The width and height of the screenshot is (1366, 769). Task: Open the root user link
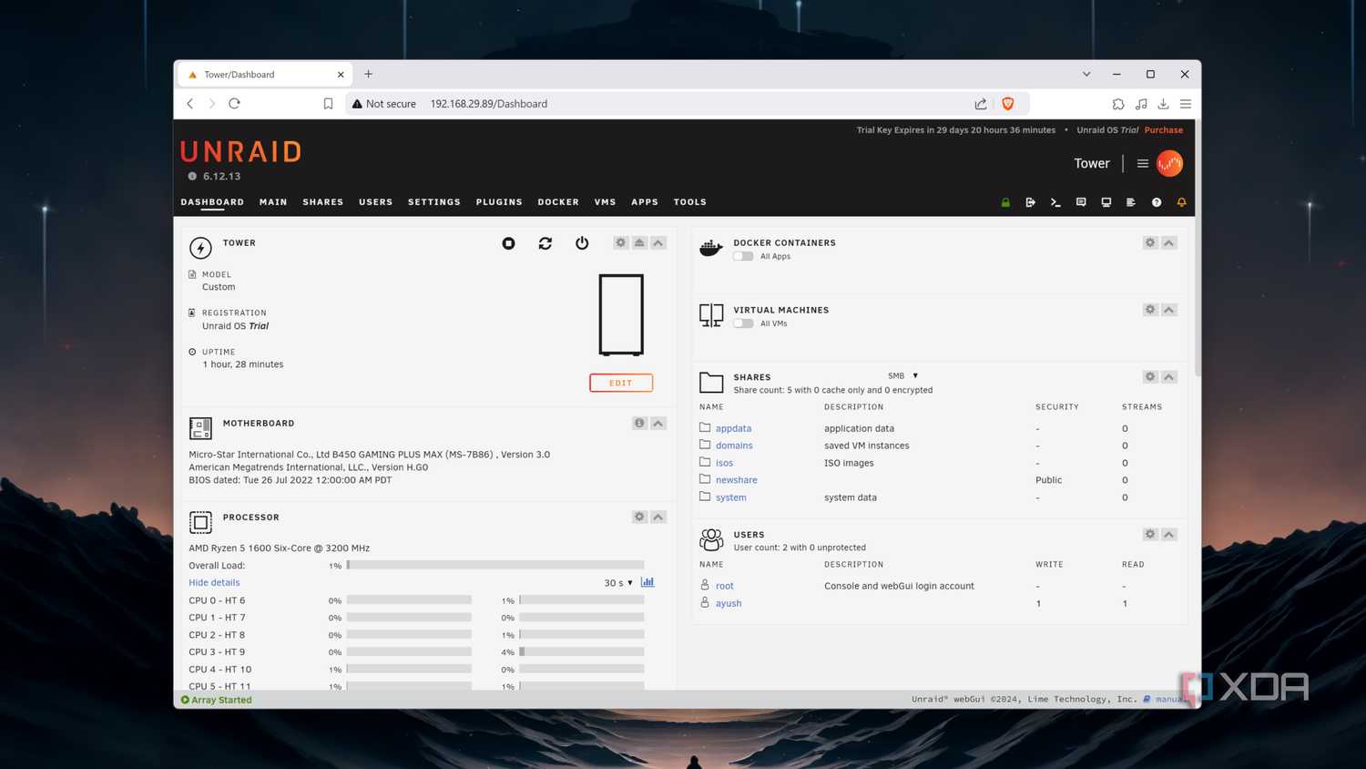724,586
